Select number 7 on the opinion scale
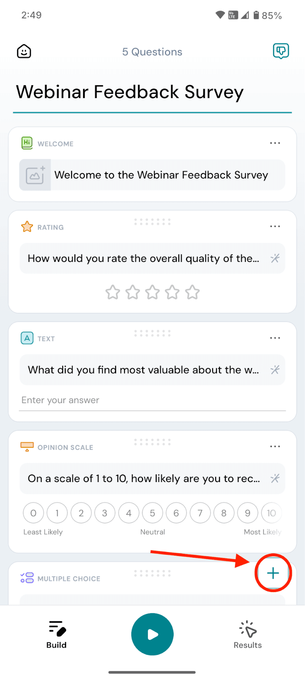 (x=200, y=513)
